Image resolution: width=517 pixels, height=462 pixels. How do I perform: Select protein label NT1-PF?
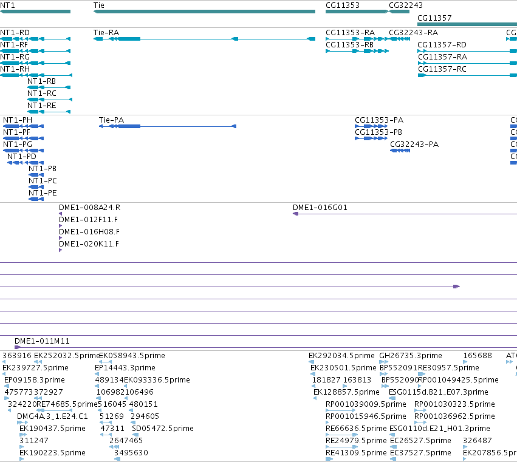coord(16,132)
